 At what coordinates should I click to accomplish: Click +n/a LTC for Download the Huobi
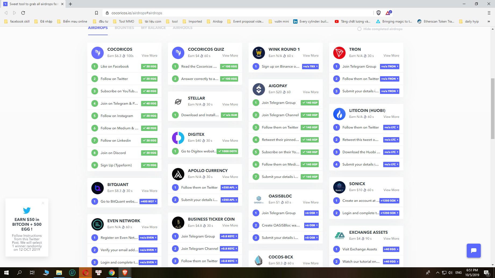coord(391,152)
